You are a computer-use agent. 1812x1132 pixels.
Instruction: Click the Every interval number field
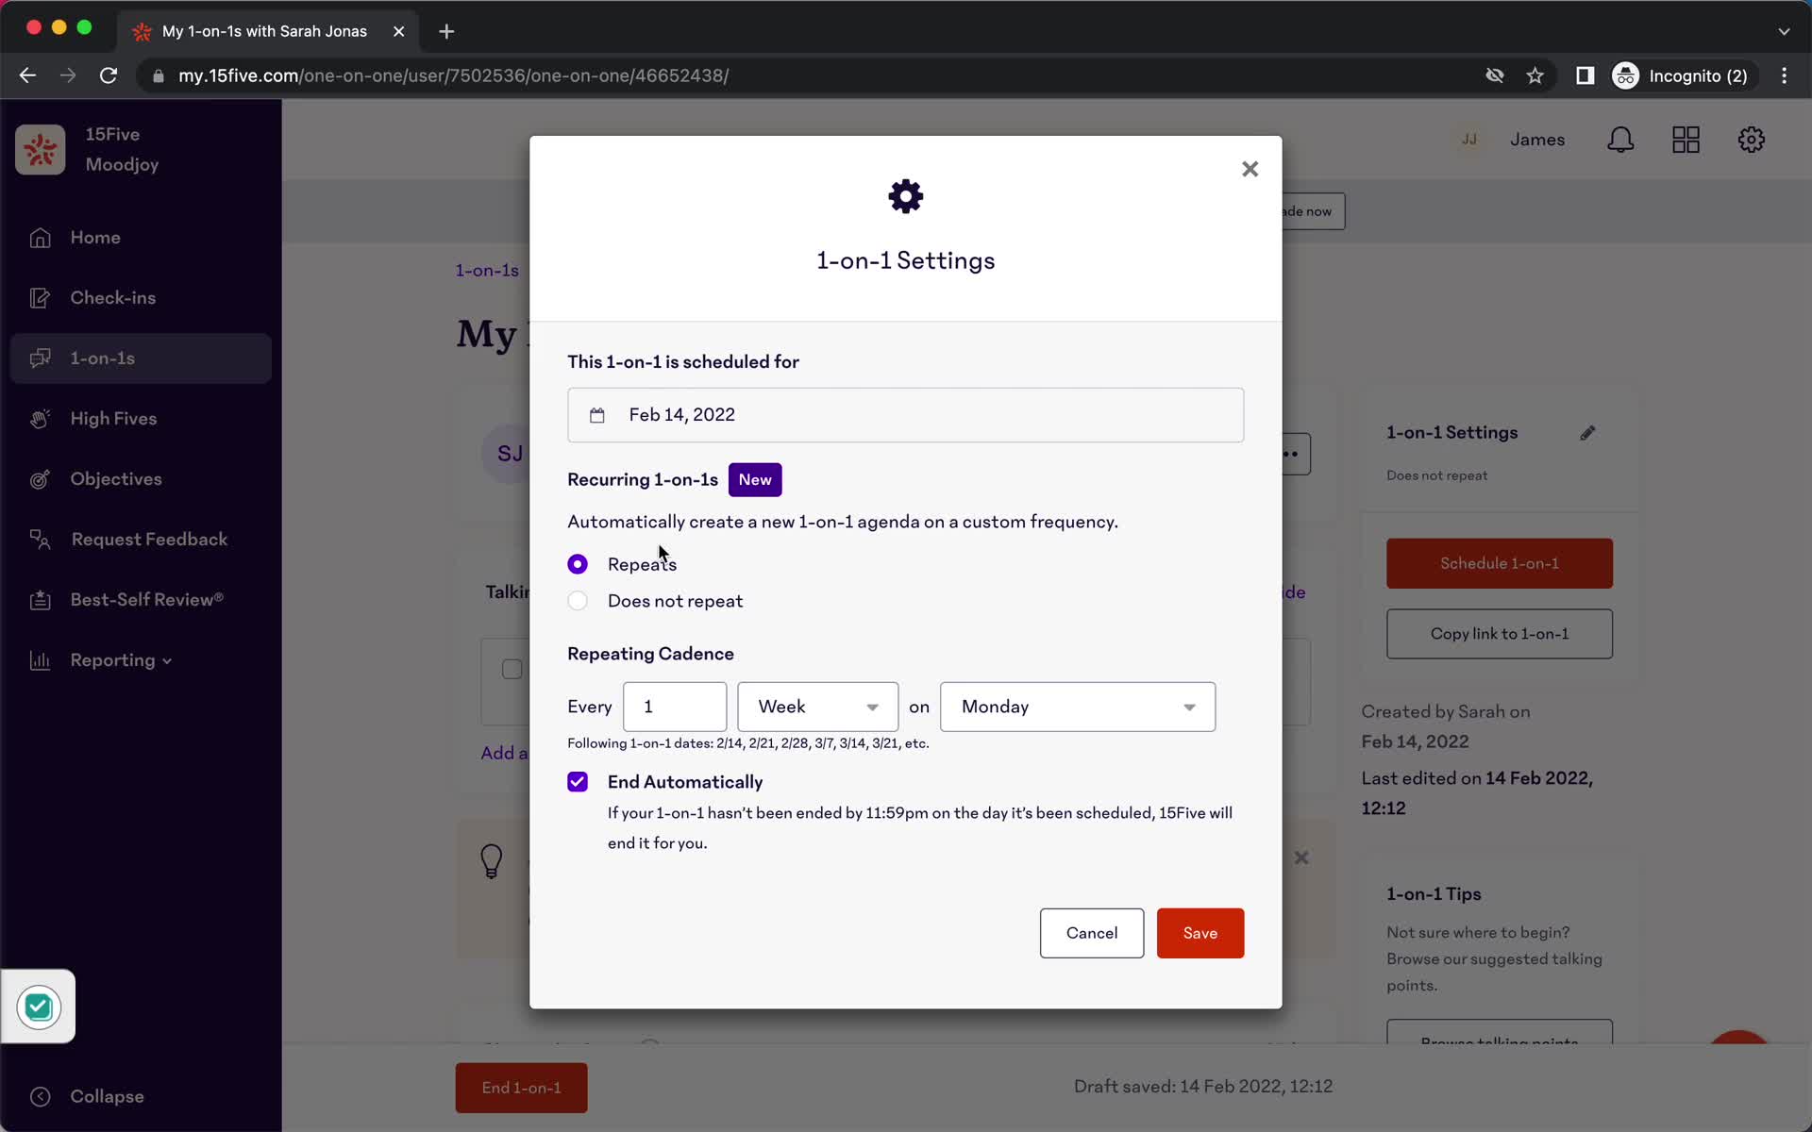click(674, 707)
